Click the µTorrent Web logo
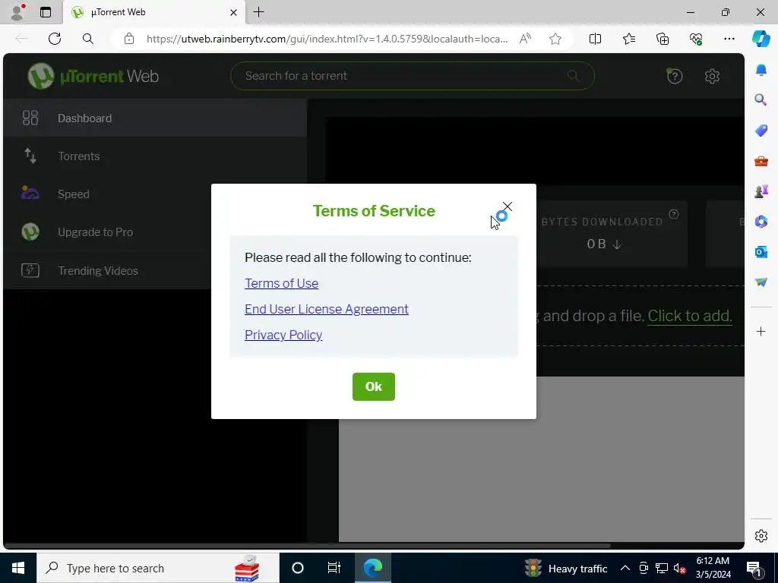This screenshot has height=583, width=778. pos(93,76)
